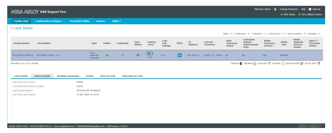Click the Synchronized - 4 count summary
Screen dimensions: 332x133
click(297, 34)
